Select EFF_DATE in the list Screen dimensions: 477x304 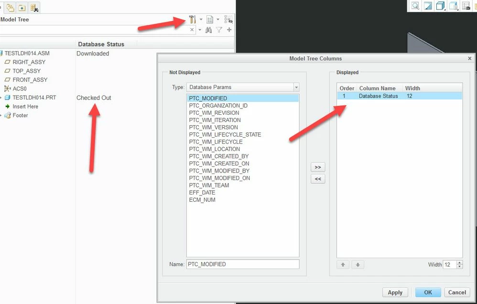pos(243,193)
